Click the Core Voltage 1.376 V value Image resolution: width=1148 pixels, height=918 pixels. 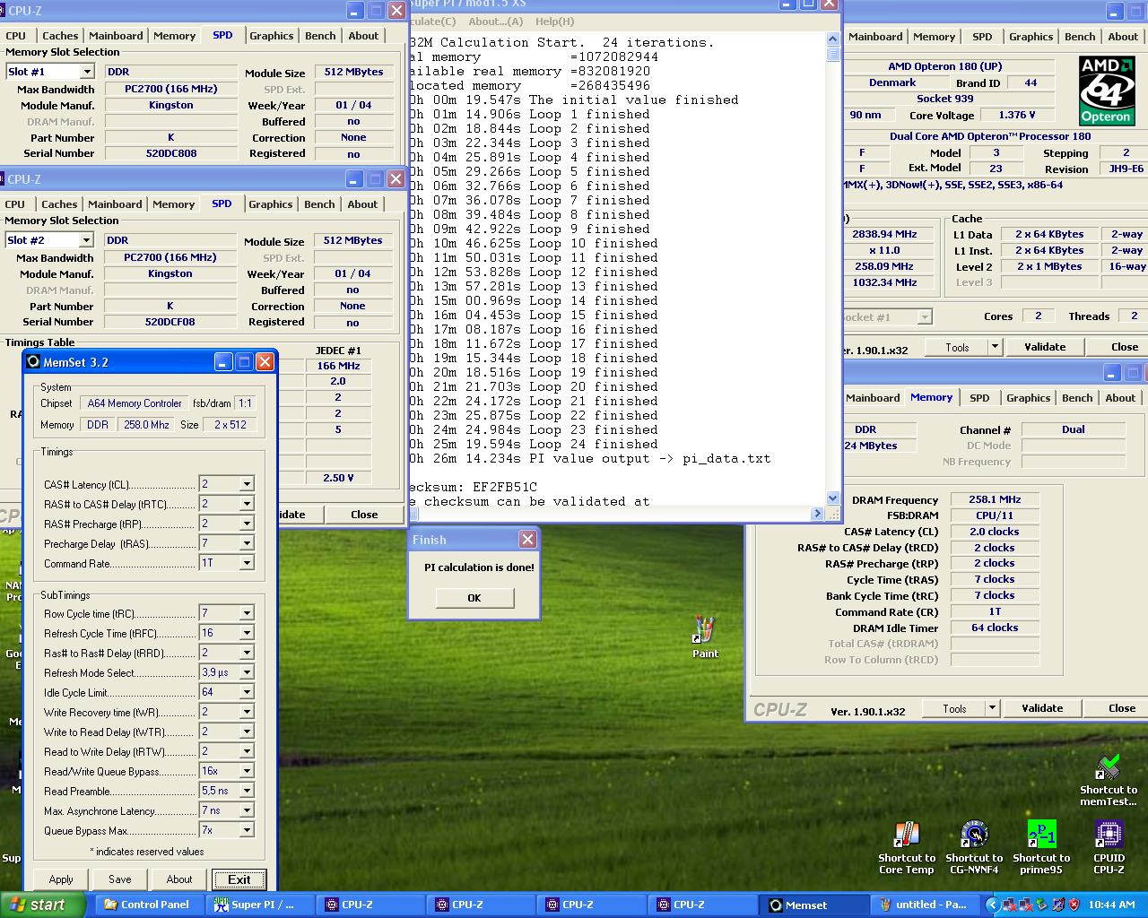[x=1017, y=115]
